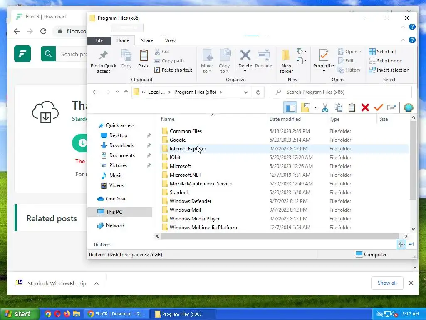
Task: Select the Mozilla Maintenance Service folder
Action: pos(201,184)
